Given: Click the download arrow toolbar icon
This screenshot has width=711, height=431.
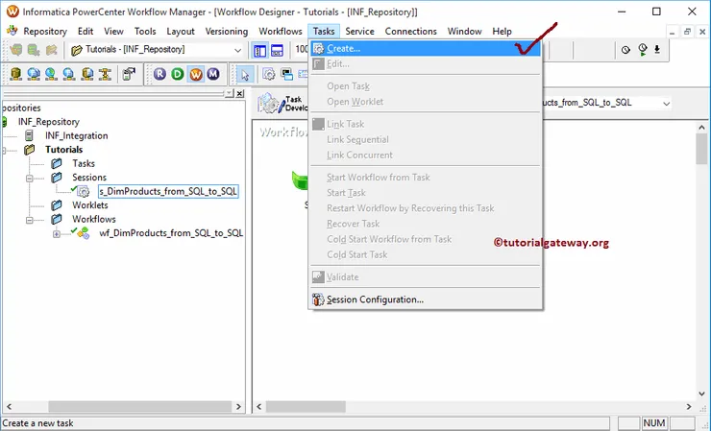Looking at the screenshot, I should pos(657,50).
